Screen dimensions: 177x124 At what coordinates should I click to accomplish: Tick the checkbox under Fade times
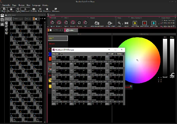point(162,20)
